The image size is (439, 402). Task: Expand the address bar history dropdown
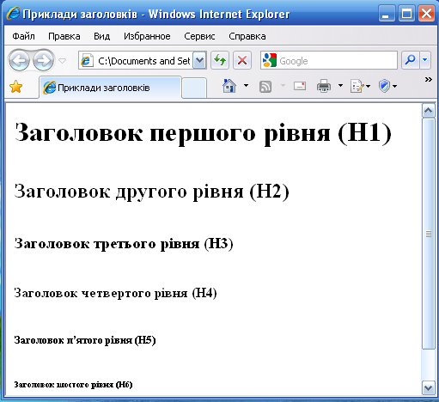199,61
